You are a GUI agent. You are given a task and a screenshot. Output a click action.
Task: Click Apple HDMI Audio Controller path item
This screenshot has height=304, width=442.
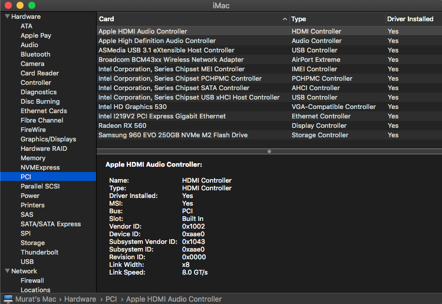pyautogui.click(x=174, y=299)
